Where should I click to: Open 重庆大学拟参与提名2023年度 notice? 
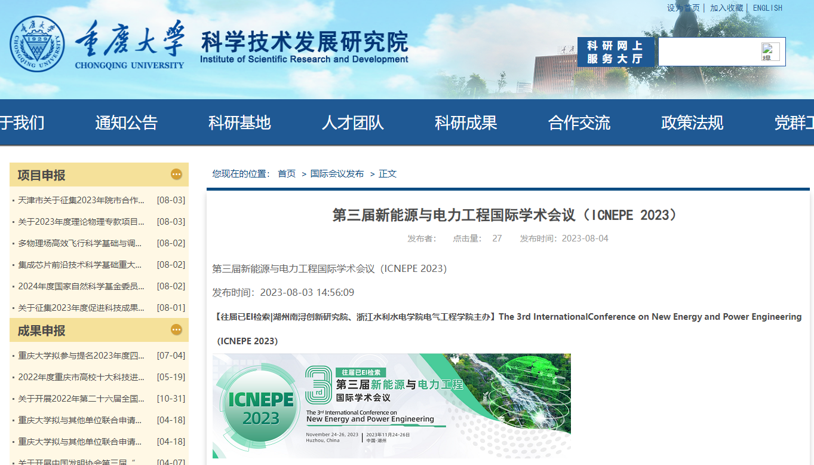(x=81, y=356)
